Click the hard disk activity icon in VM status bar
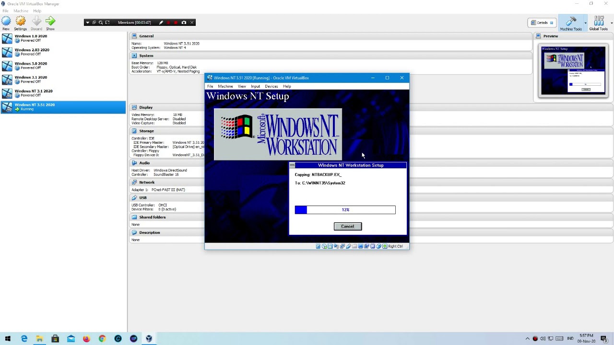The height and width of the screenshot is (345, 614). [318, 246]
